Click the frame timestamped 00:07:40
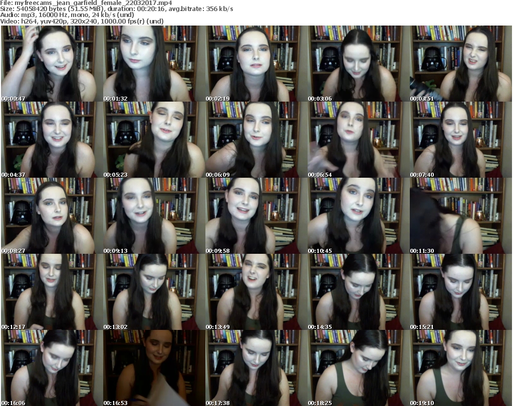This screenshot has height=406, width=513. tap(461, 140)
